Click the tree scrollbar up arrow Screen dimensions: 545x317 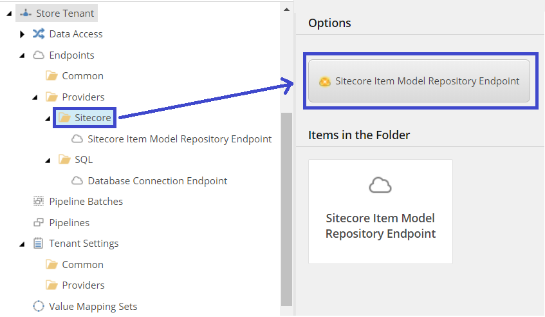(286, 10)
